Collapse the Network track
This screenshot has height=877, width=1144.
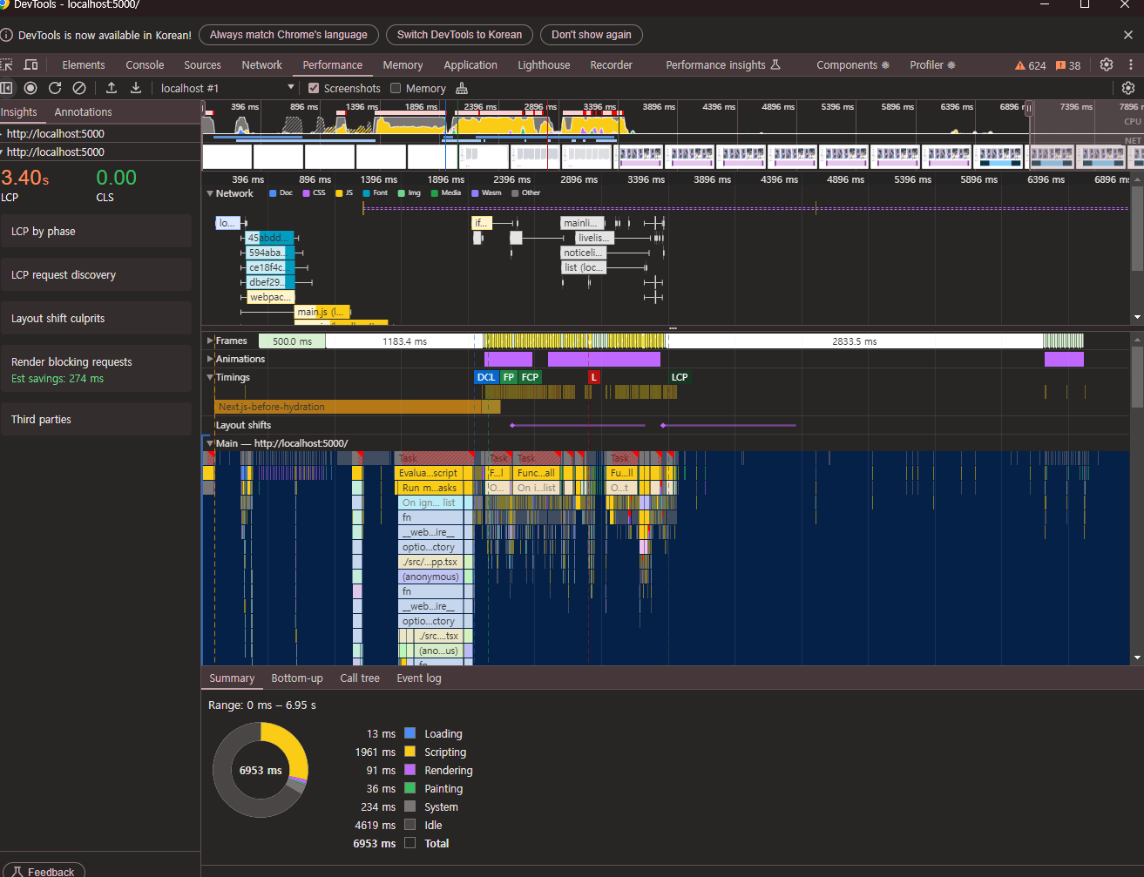210,193
